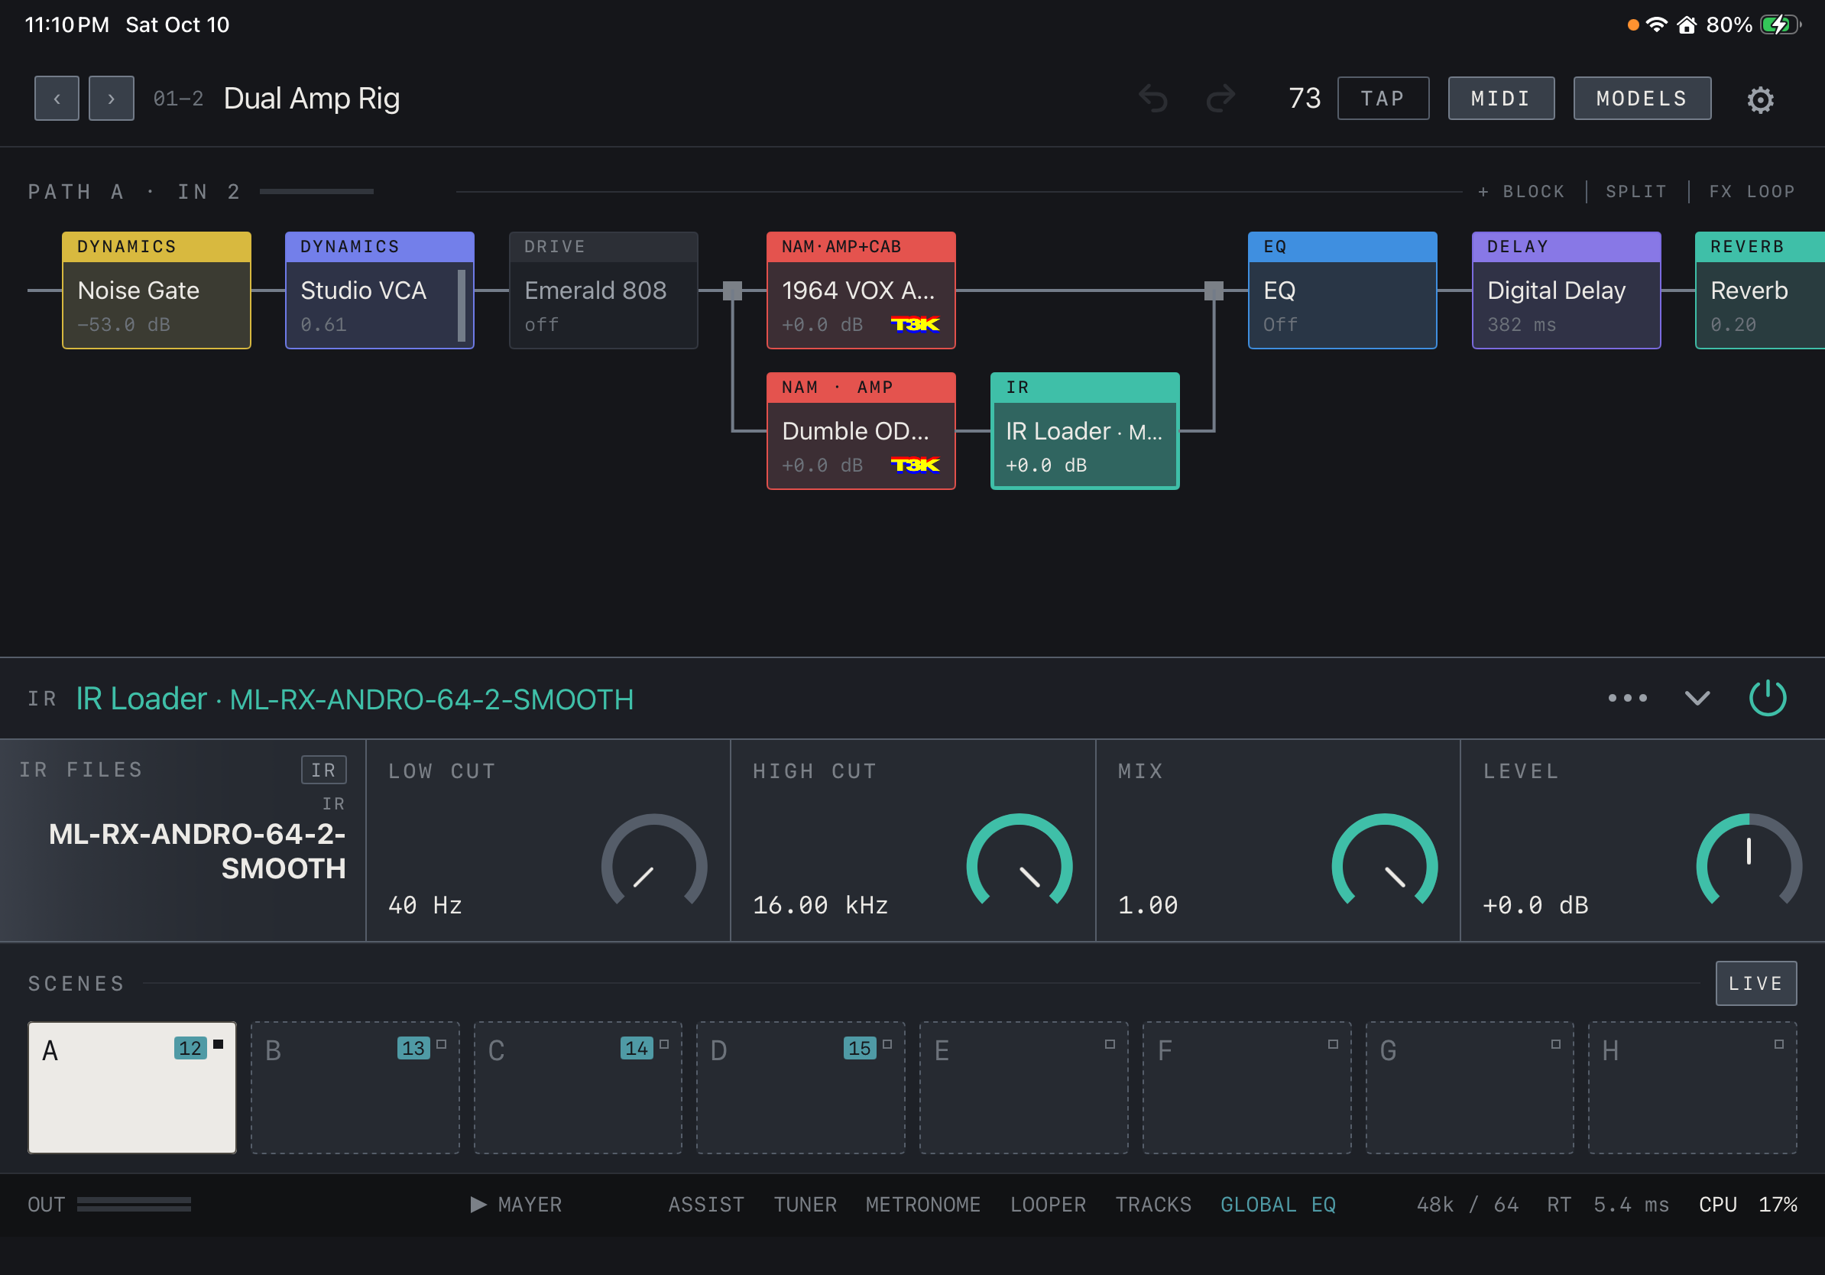The width and height of the screenshot is (1825, 1275).
Task: Toggle GLOBAL EQ
Action: pos(1278,1205)
